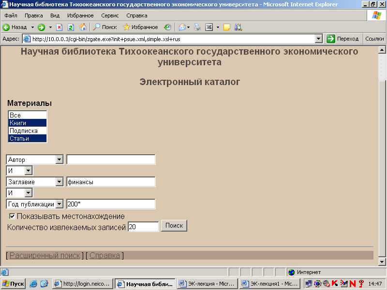Screen dimensions: 387x290
Task: Click the field containing финансы
Action: point(111,182)
